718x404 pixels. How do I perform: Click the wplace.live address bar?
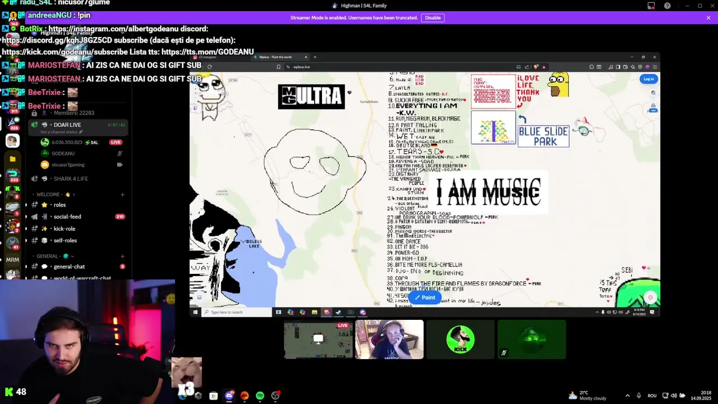click(x=301, y=67)
